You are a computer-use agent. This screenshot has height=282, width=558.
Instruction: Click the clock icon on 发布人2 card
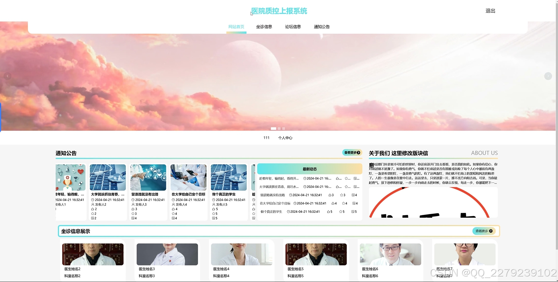(x=93, y=200)
